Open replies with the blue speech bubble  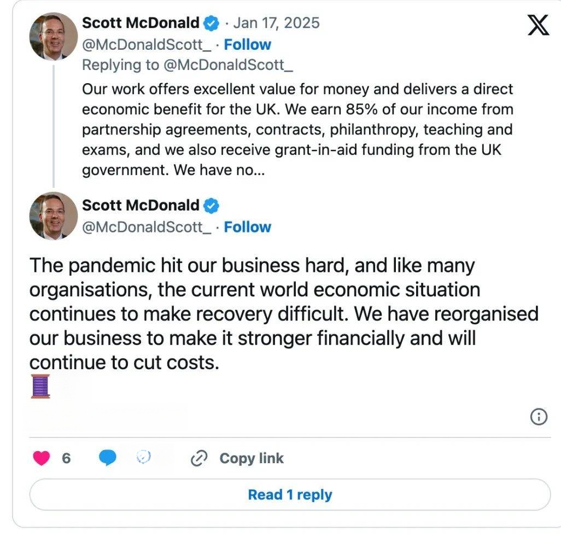pos(107,458)
